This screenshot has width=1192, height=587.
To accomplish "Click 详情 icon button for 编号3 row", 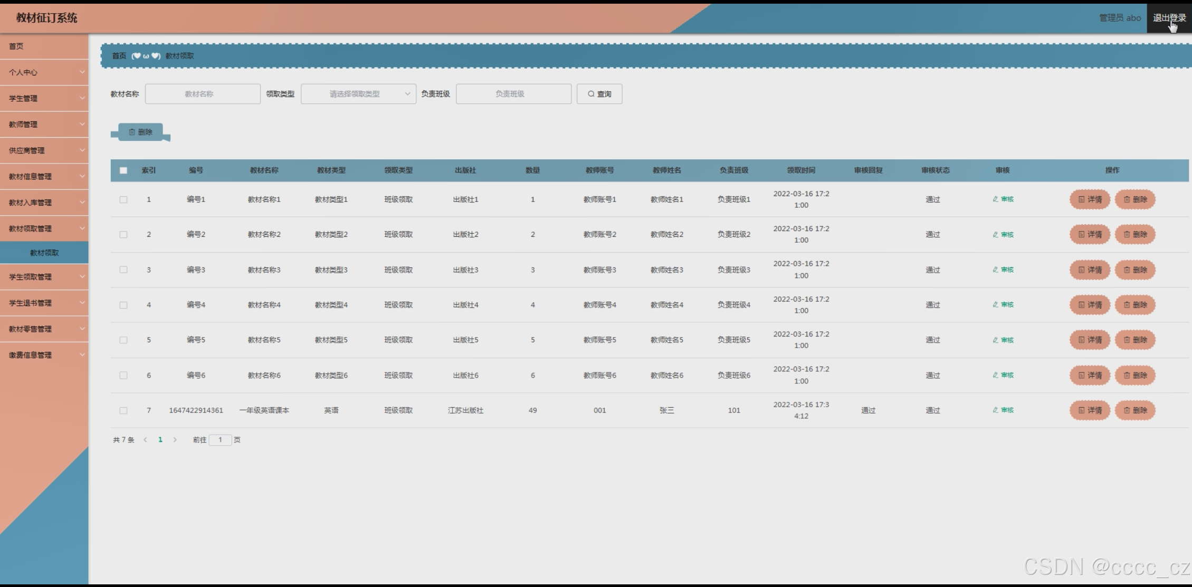I will click(1090, 270).
